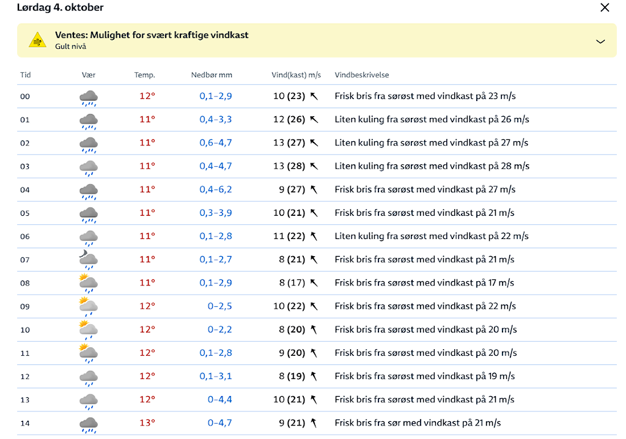Click the moon and cloud icon at hour 07
The height and width of the screenshot is (439, 626).
pyautogui.click(x=89, y=260)
